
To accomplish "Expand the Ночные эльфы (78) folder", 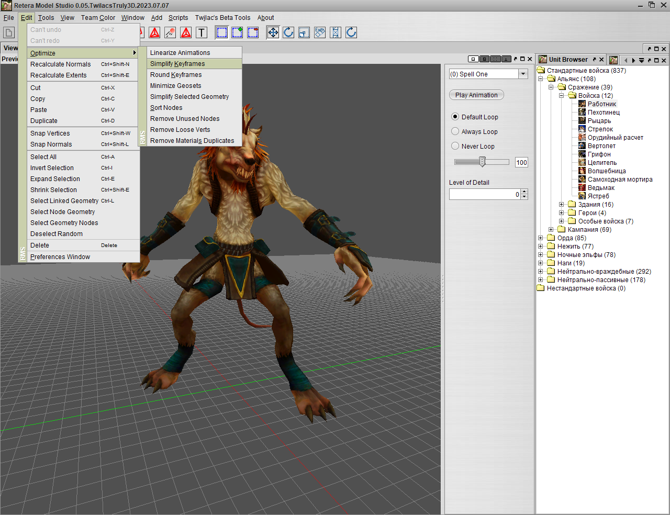I will (x=541, y=255).
